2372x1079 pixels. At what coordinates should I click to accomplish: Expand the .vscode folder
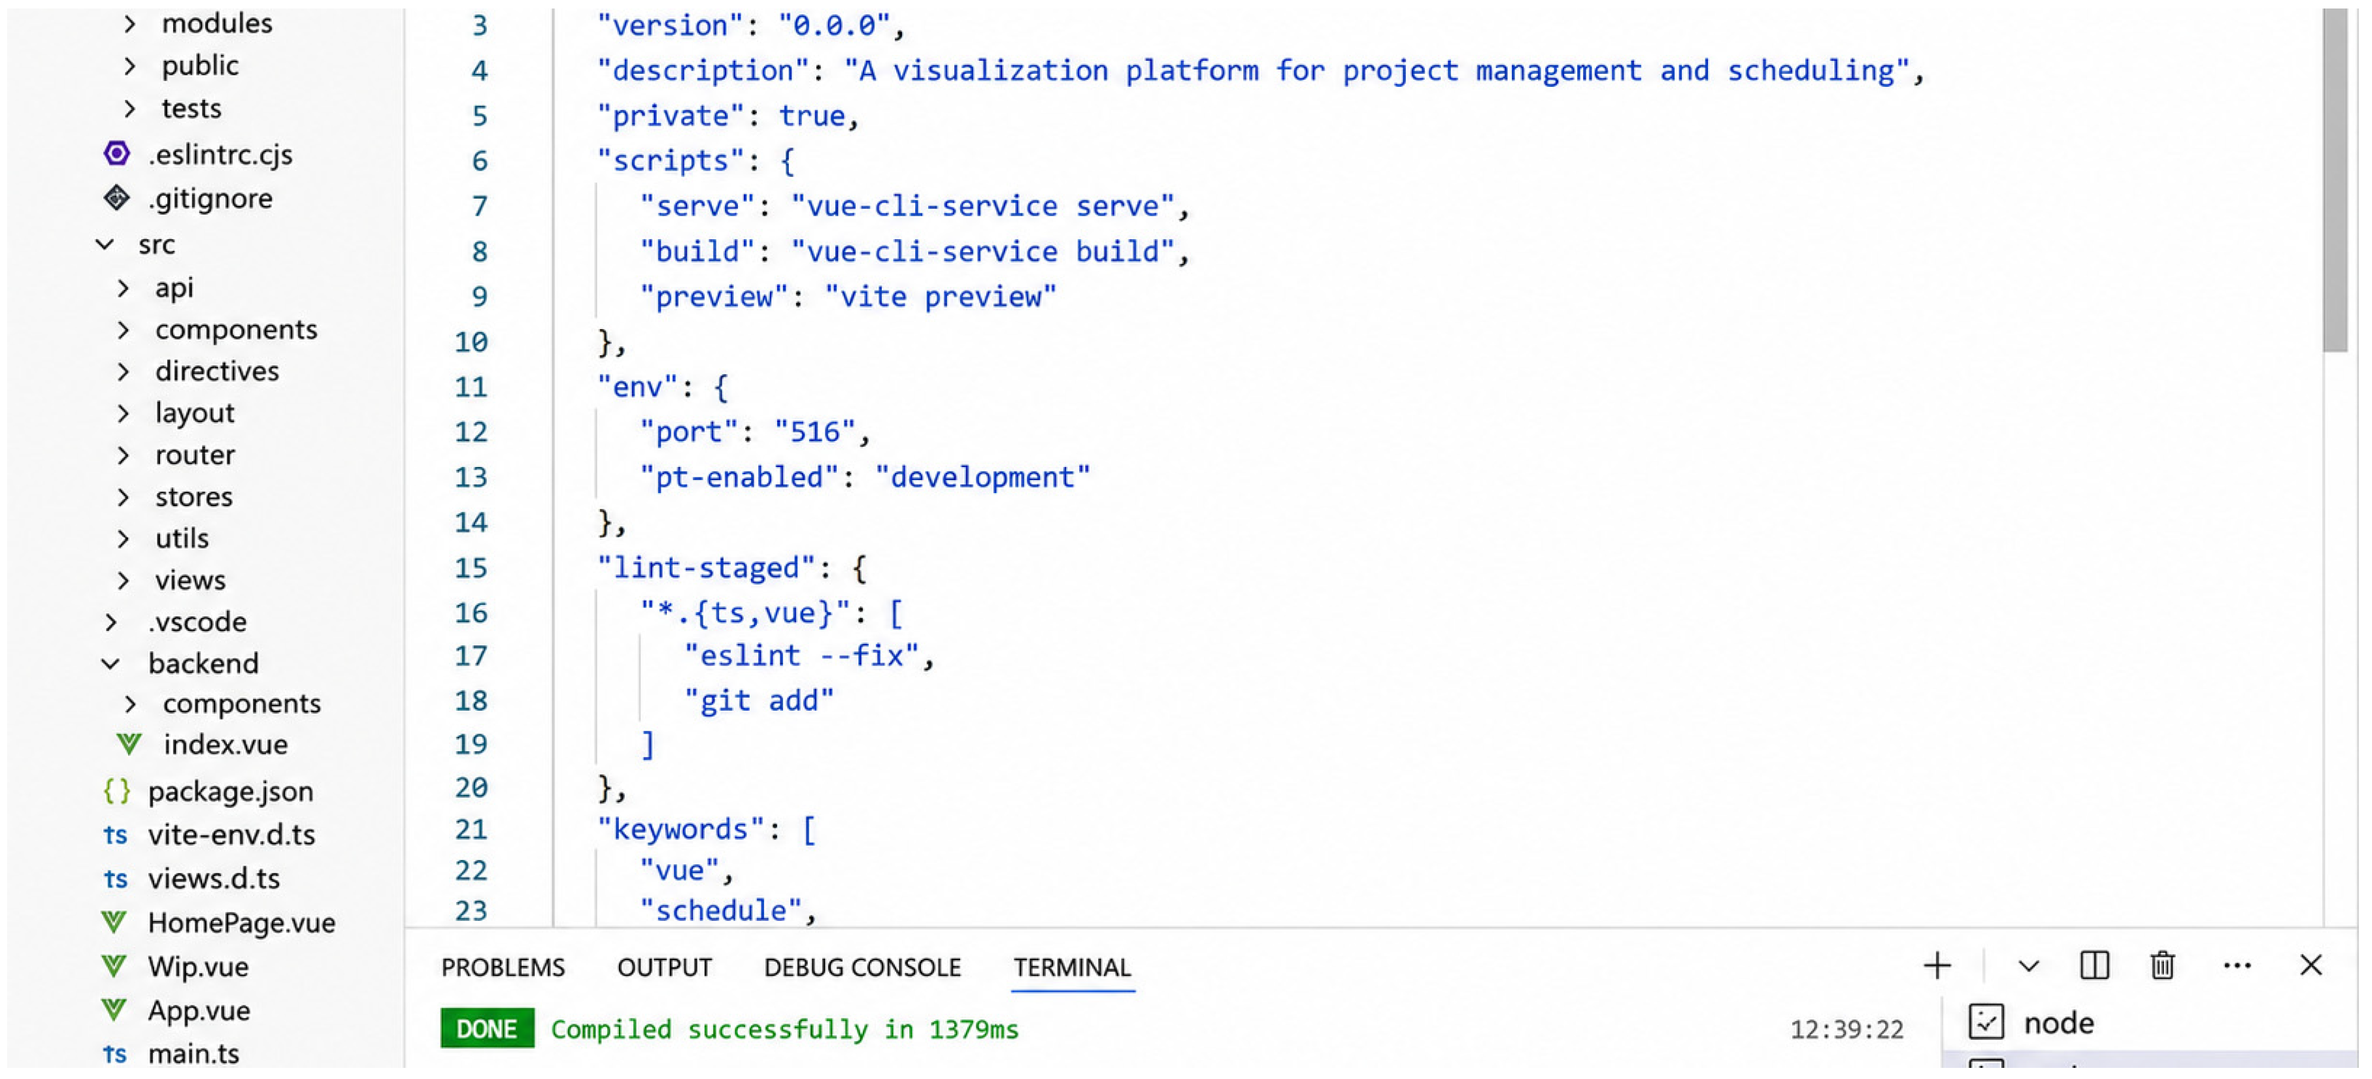point(111,622)
